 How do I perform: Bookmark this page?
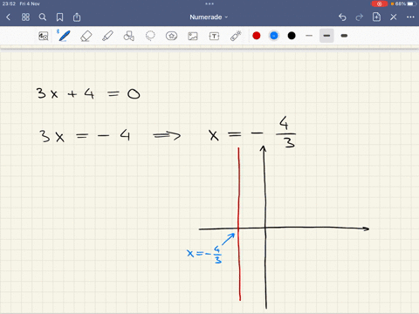click(59, 17)
